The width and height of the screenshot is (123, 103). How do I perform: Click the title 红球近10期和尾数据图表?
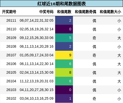point(61,4)
